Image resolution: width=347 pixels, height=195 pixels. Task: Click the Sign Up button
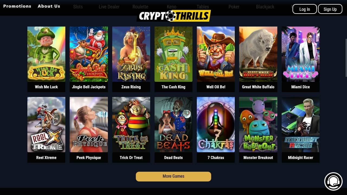(330, 9)
